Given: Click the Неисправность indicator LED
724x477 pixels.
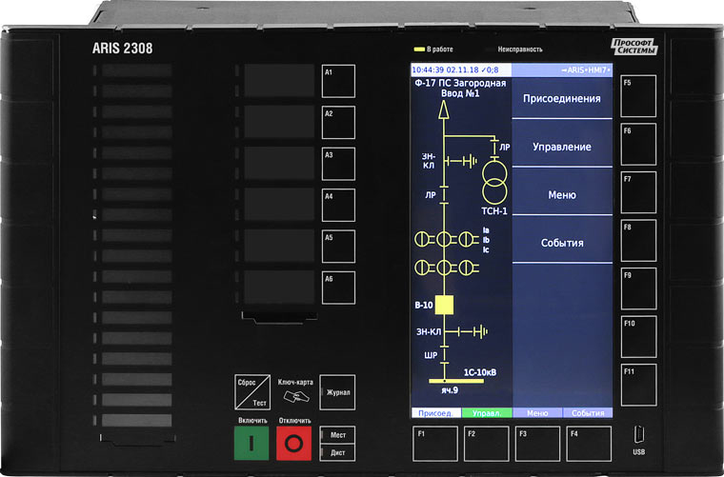Looking at the screenshot, I should [x=490, y=50].
